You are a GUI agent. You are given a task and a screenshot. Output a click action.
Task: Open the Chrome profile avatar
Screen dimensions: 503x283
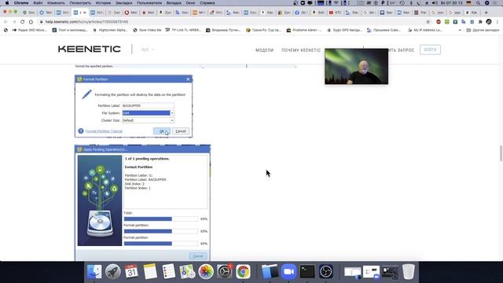[489, 22]
